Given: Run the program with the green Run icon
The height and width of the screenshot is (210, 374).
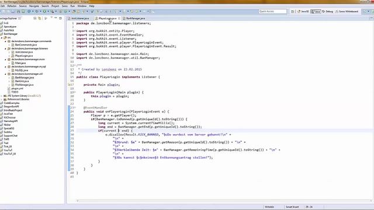Looking at the screenshot, I should [x=44, y=12].
